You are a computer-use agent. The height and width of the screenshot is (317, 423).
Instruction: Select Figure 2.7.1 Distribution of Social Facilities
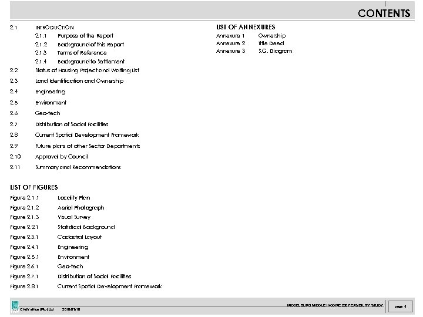click(70, 276)
